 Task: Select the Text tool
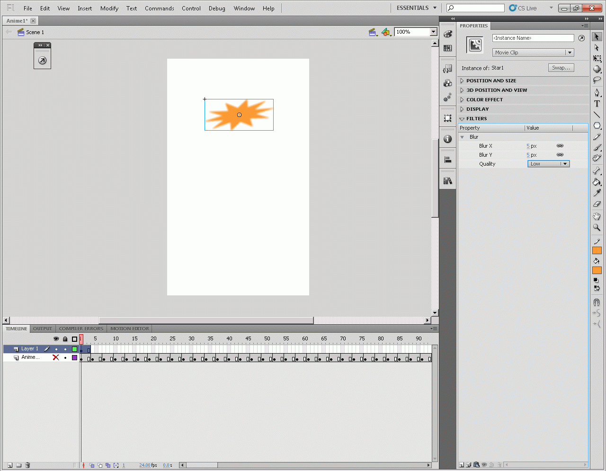tap(597, 104)
